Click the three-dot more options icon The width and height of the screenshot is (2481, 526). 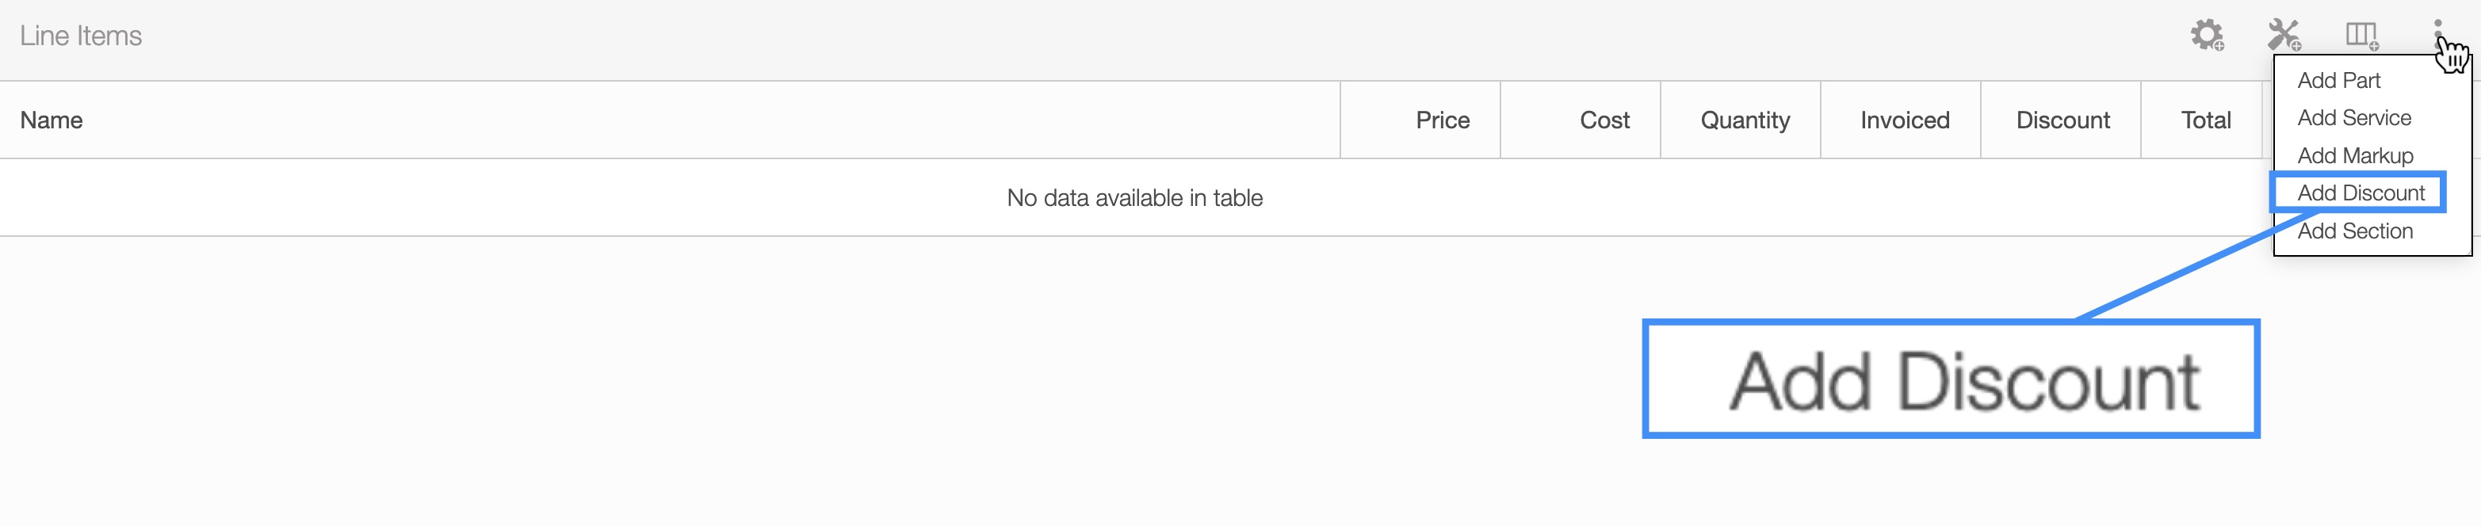2437,29
